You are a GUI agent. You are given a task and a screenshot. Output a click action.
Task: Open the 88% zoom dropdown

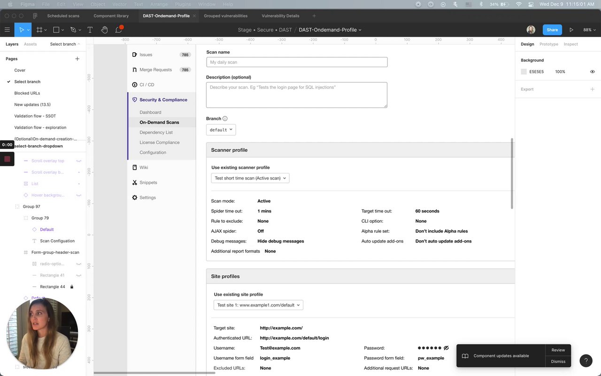pos(589,30)
